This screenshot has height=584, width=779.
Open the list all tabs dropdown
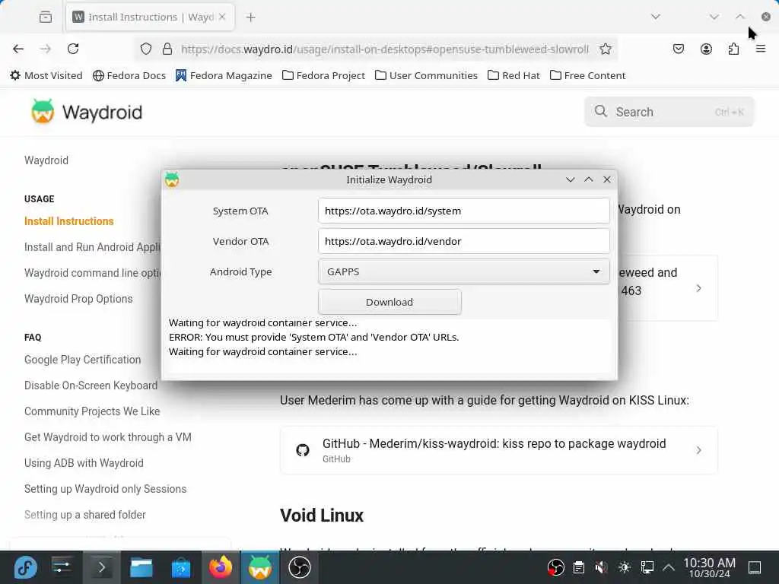click(656, 17)
